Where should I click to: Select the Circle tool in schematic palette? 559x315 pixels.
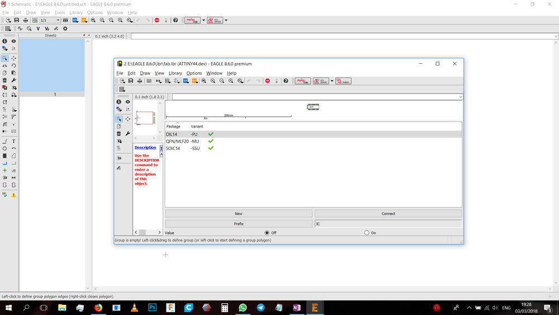coord(4,148)
